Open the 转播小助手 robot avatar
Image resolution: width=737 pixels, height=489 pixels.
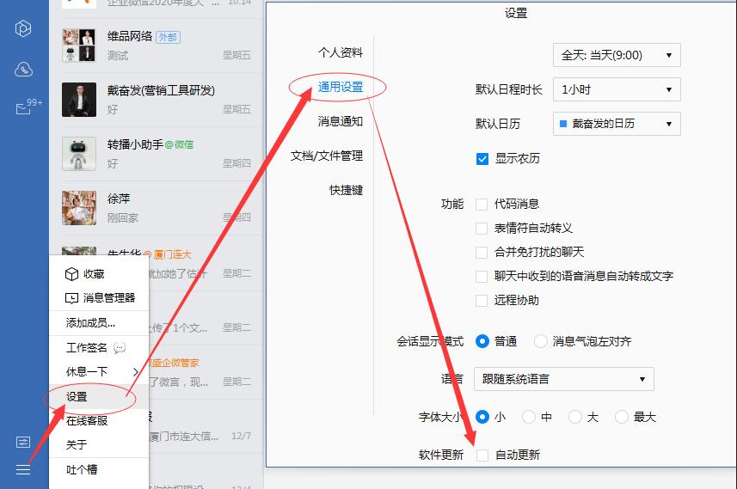(79, 154)
